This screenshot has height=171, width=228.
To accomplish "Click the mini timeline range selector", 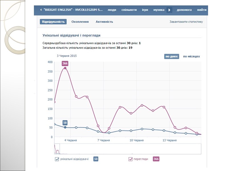I will point(57,149).
